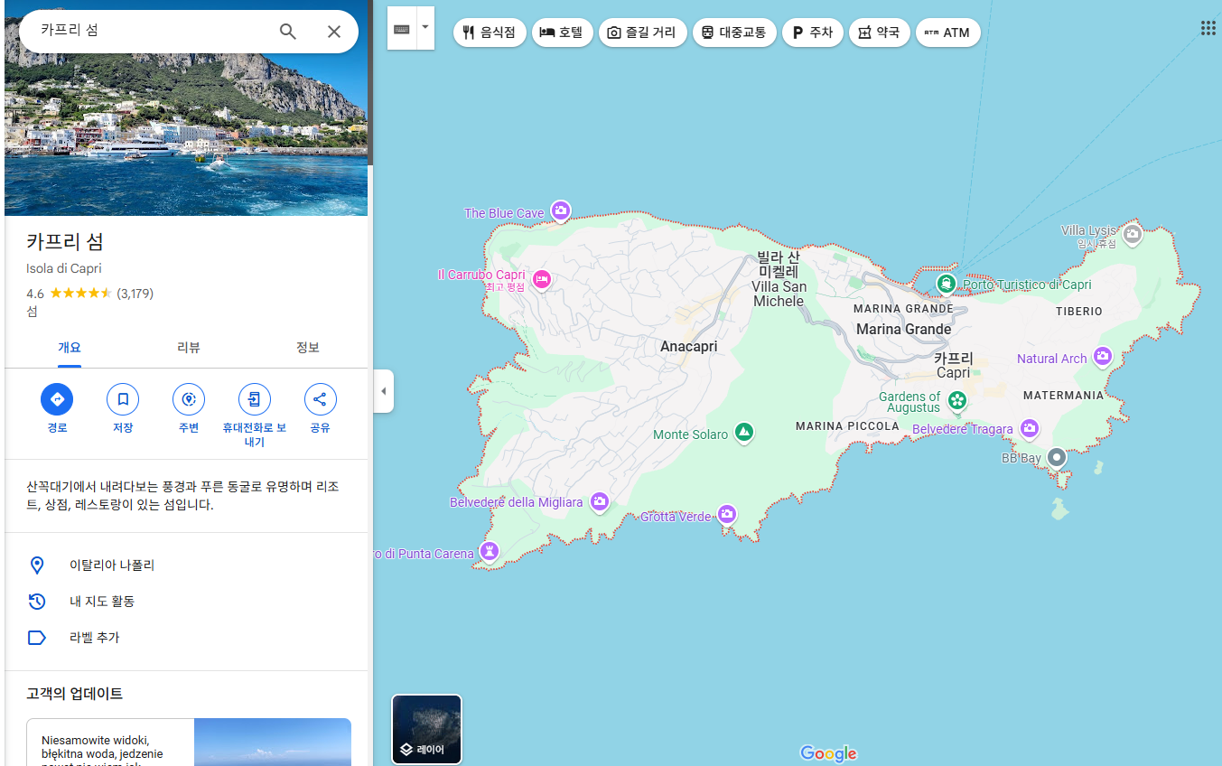The image size is (1222, 766).
Task: Click the label tag icon
Action: pos(37,638)
